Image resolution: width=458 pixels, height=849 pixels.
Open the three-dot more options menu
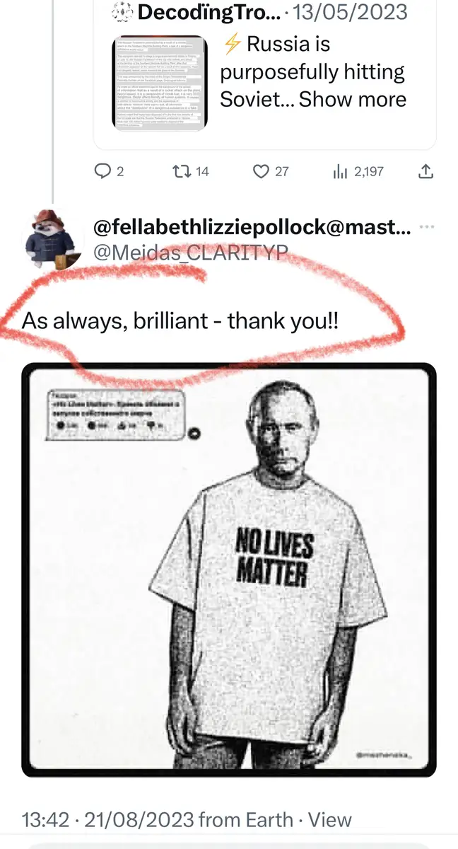[426, 227]
